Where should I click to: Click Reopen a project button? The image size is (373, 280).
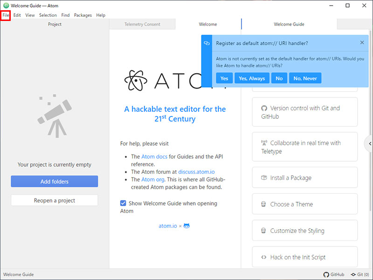(x=55, y=200)
